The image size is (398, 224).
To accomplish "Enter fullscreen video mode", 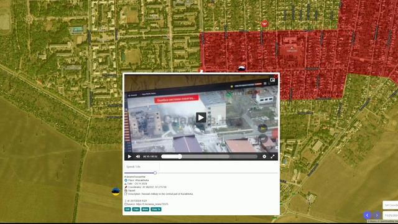I will tap(272, 156).
